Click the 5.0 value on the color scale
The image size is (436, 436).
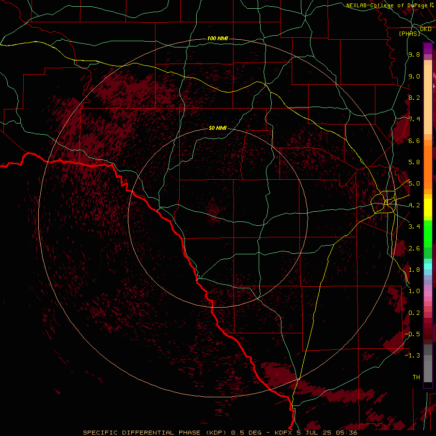pyautogui.click(x=414, y=184)
